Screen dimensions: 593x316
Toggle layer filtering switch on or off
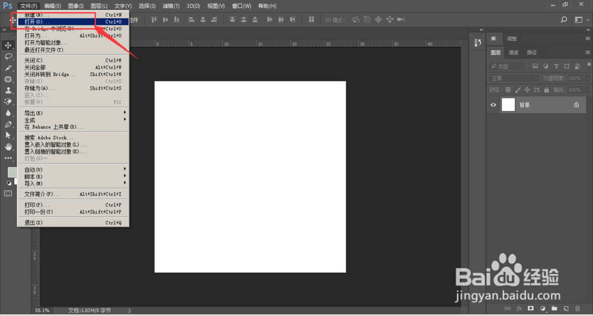coord(589,65)
